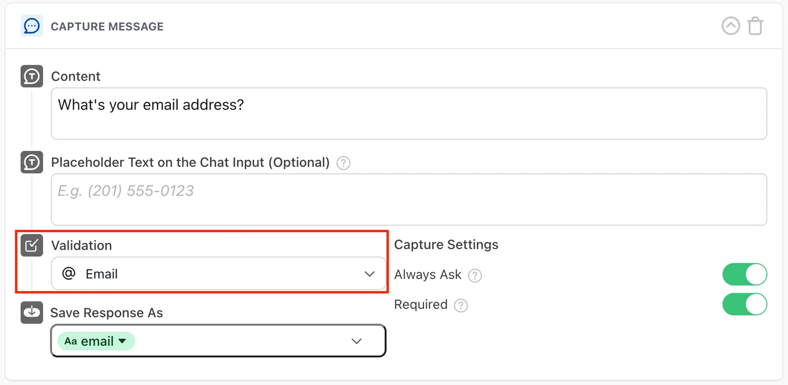This screenshot has height=385, width=788.
Task: Click the Placeholder Text on the Chat Input label
Action: (191, 162)
